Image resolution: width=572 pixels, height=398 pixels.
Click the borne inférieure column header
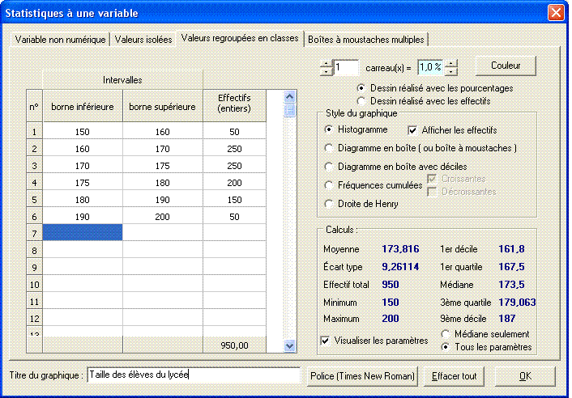click(83, 106)
